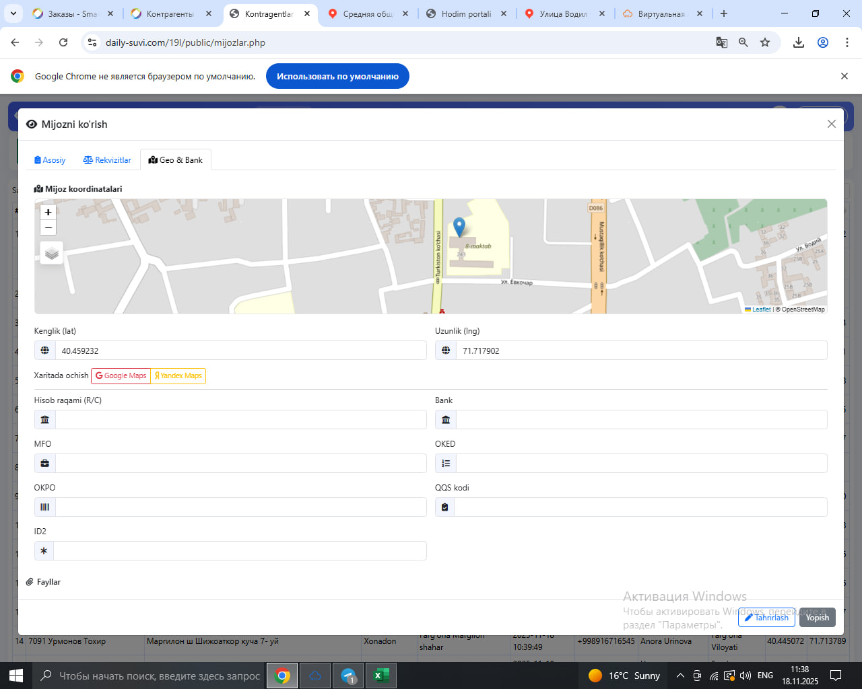Open Telegram from the taskbar
The image size is (862, 689).
[348, 676]
